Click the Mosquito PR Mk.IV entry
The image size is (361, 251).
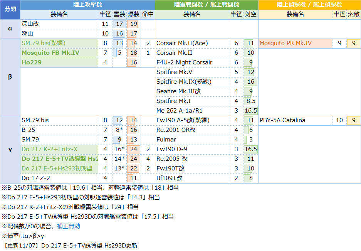click(x=285, y=43)
